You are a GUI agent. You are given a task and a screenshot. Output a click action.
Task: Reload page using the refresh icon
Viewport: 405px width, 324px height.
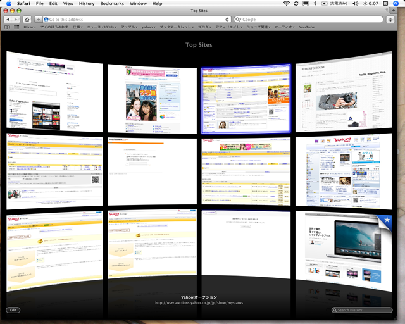[x=227, y=20]
